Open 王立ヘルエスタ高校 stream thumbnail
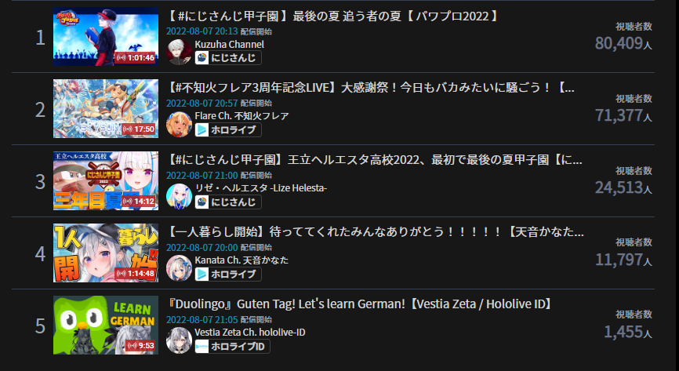 pyautogui.click(x=106, y=180)
